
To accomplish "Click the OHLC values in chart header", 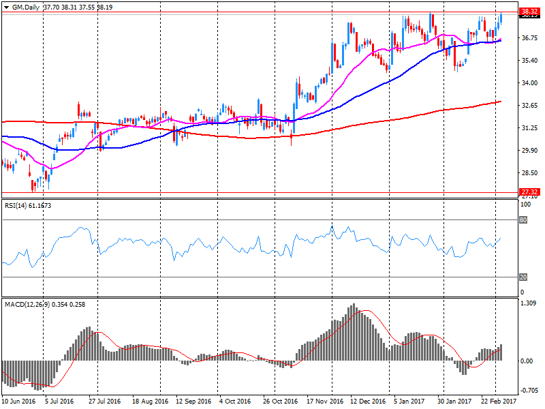I will [78, 6].
